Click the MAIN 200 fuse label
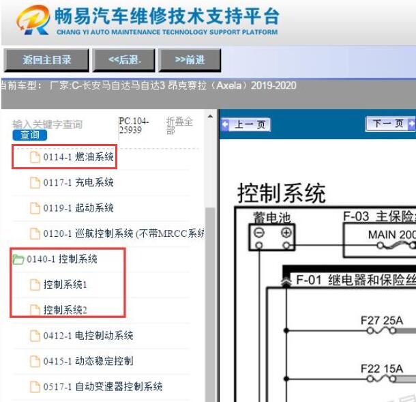The width and height of the screenshot is (416, 402). (391, 235)
